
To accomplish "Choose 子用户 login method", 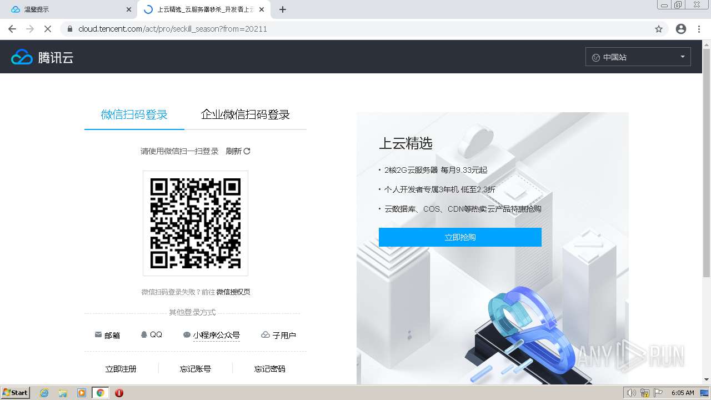I will pos(278,335).
